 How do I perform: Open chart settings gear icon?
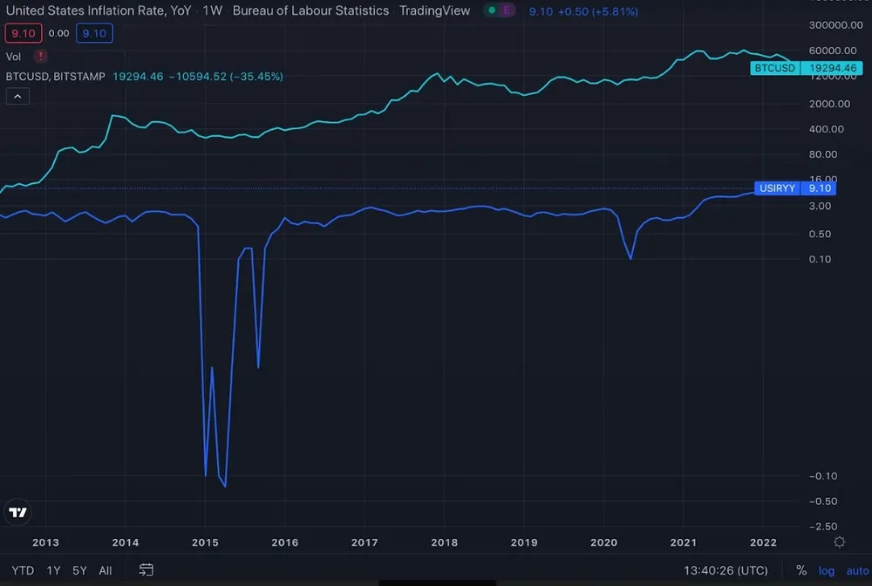(839, 542)
